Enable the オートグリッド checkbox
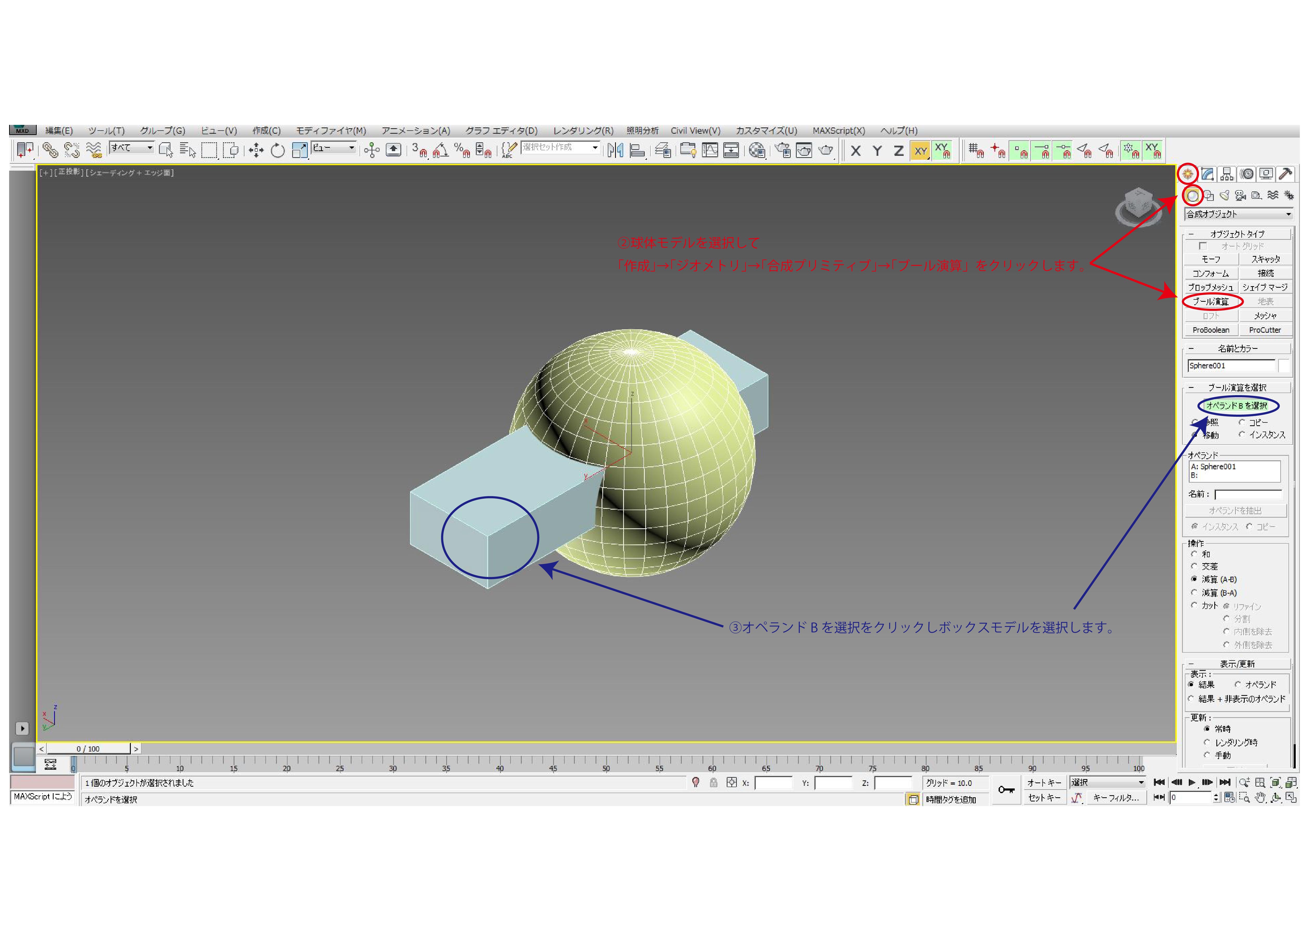 [x=1203, y=246]
